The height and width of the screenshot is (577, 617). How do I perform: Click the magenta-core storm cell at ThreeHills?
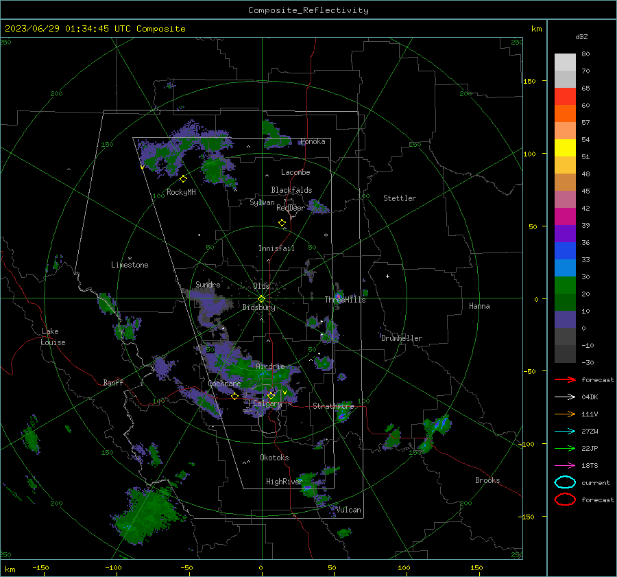coord(339,296)
